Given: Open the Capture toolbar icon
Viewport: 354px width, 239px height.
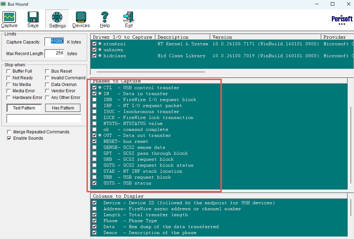Looking at the screenshot, I should coord(9,19).
